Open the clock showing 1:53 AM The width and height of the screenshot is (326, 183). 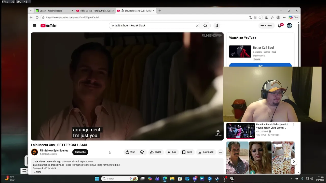[x=320, y=178]
